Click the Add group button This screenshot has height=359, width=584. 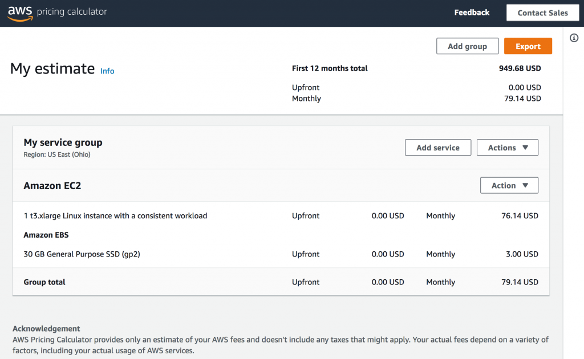[x=467, y=46]
